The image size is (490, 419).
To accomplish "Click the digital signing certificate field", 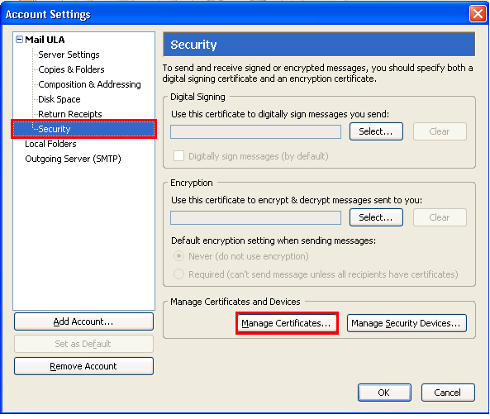I will point(255,131).
